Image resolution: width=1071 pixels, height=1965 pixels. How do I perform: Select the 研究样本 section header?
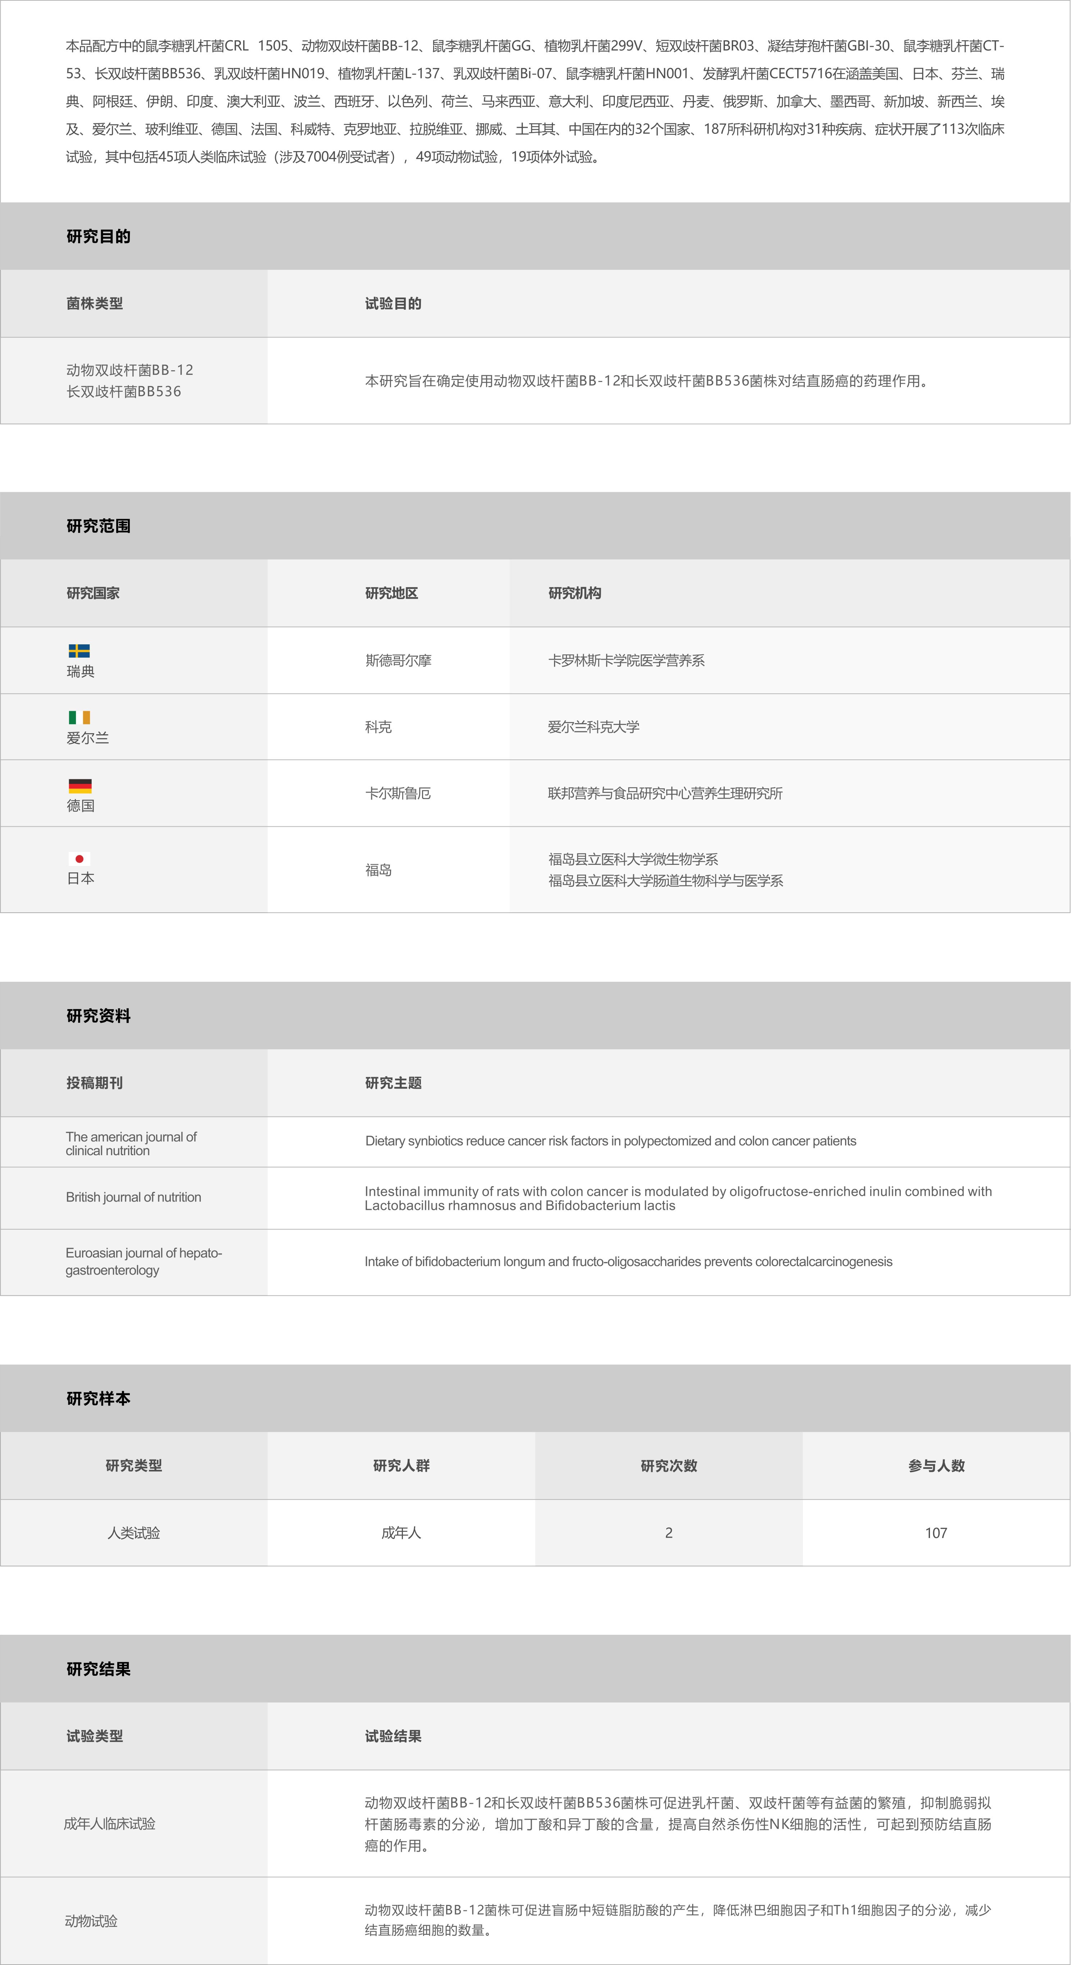pos(535,1398)
